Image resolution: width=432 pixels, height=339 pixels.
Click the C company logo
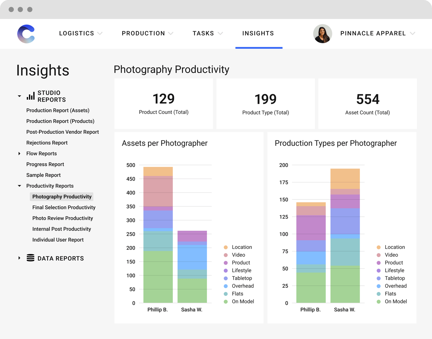26,33
